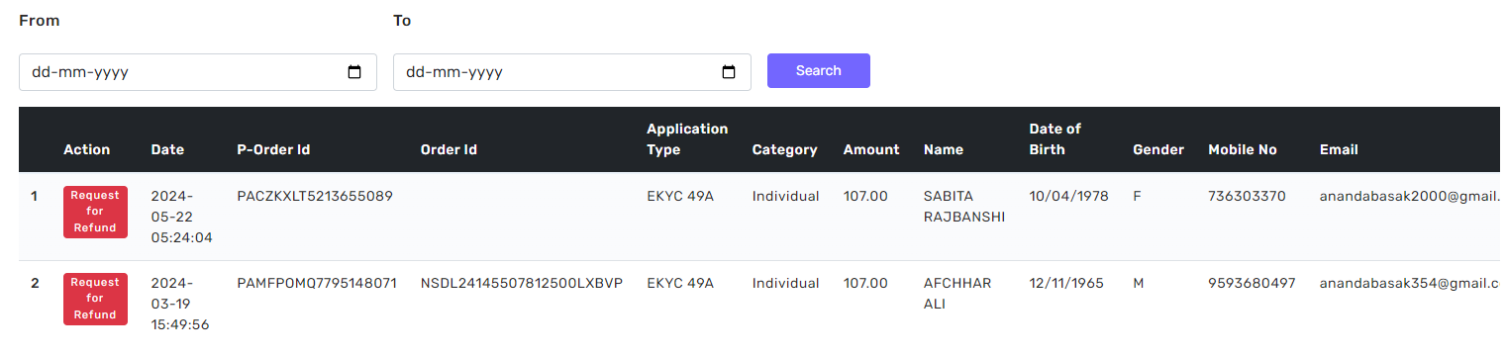This screenshot has height=356, width=1507.
Task: Sort by the Date column header
Action: click(167, 149)
